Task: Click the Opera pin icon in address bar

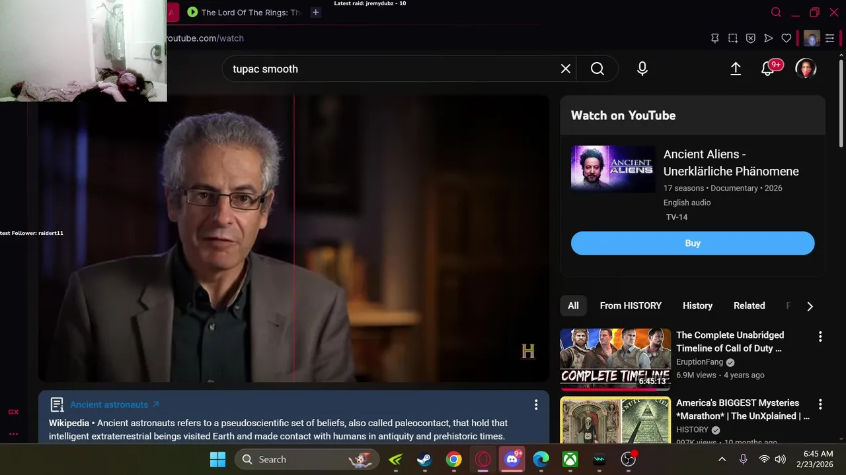Action: (x=715, y=38)
